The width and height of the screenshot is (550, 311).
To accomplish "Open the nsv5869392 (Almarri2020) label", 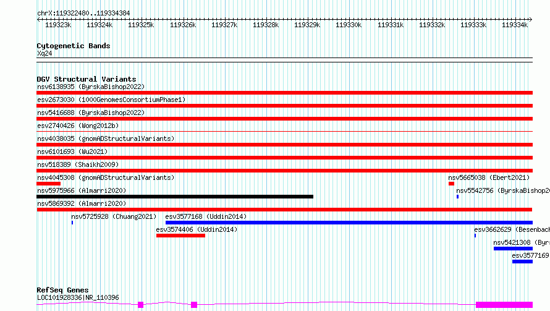I will [x=82, y=203].
